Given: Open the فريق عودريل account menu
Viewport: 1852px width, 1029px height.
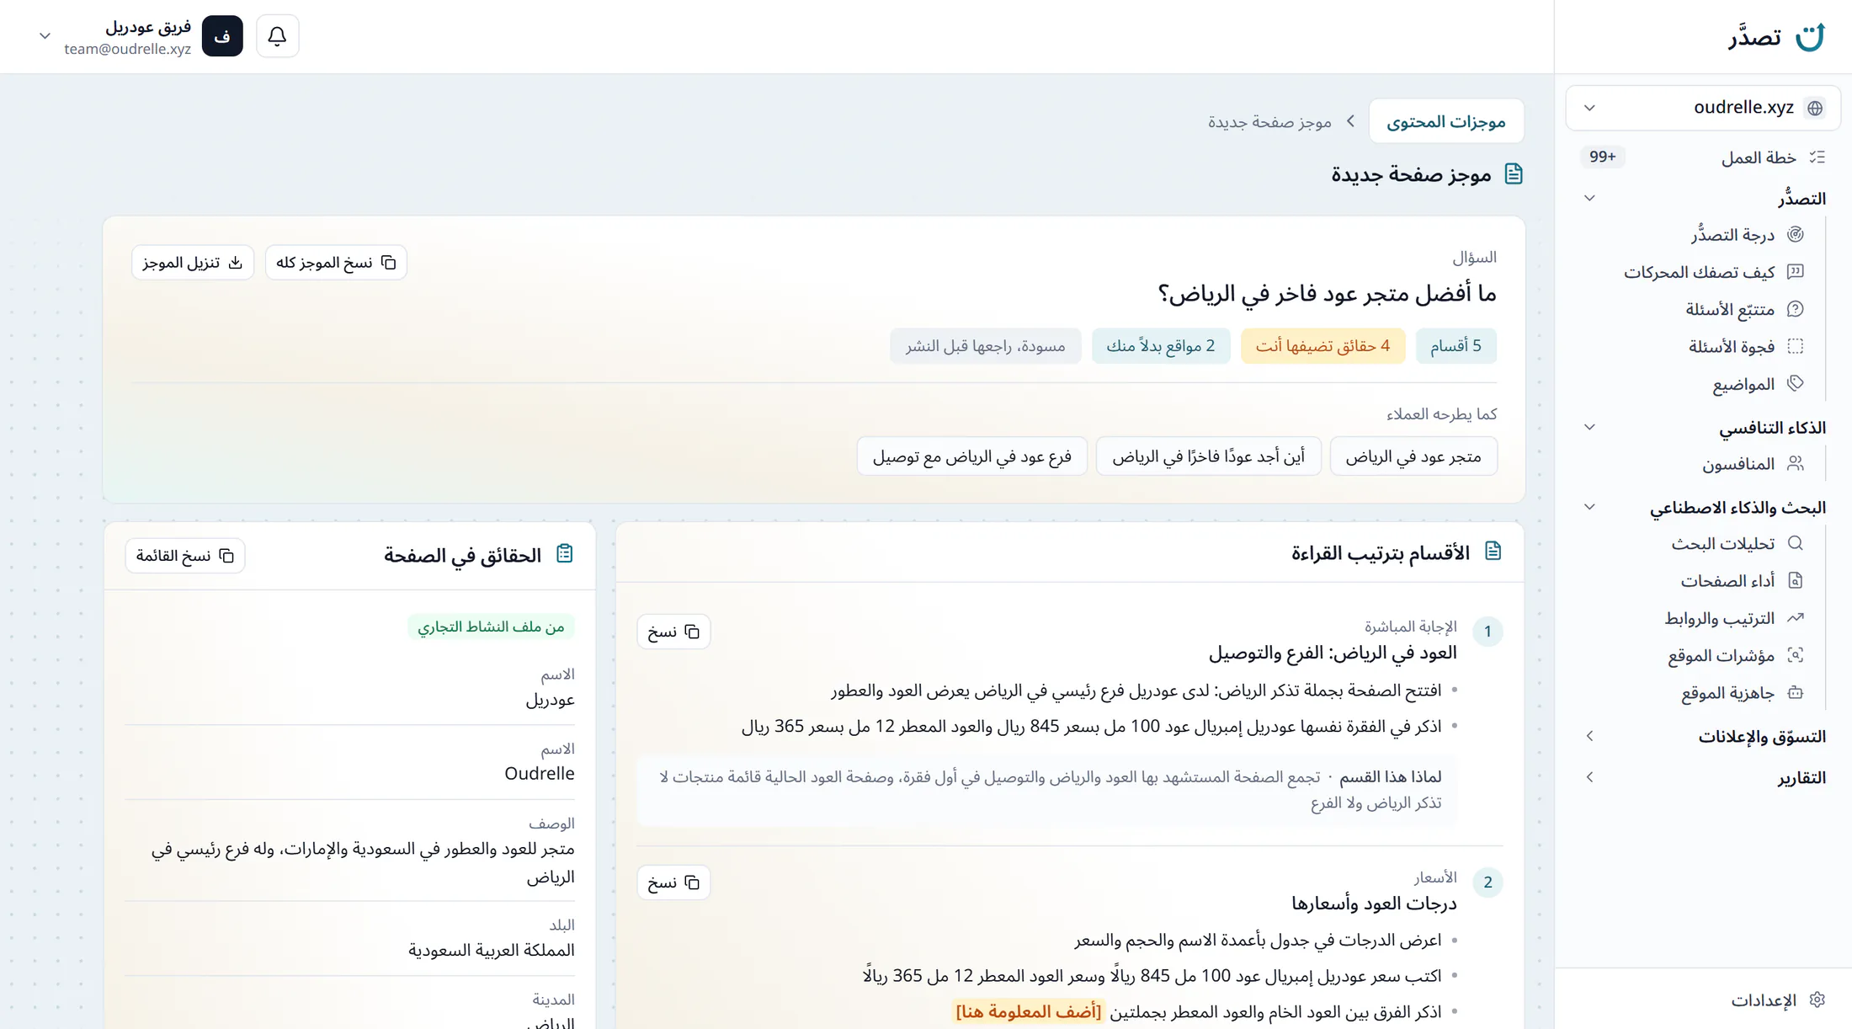Looking at the screenshot, I should click(140, 37).
